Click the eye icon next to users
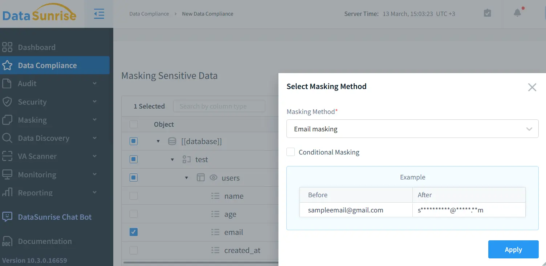 213,178
